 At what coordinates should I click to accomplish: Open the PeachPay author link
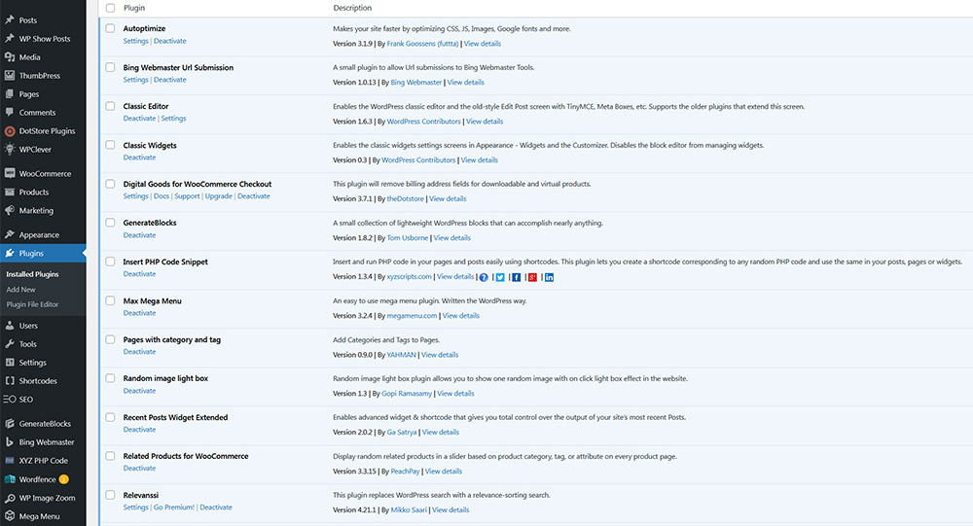coord(405,472)
